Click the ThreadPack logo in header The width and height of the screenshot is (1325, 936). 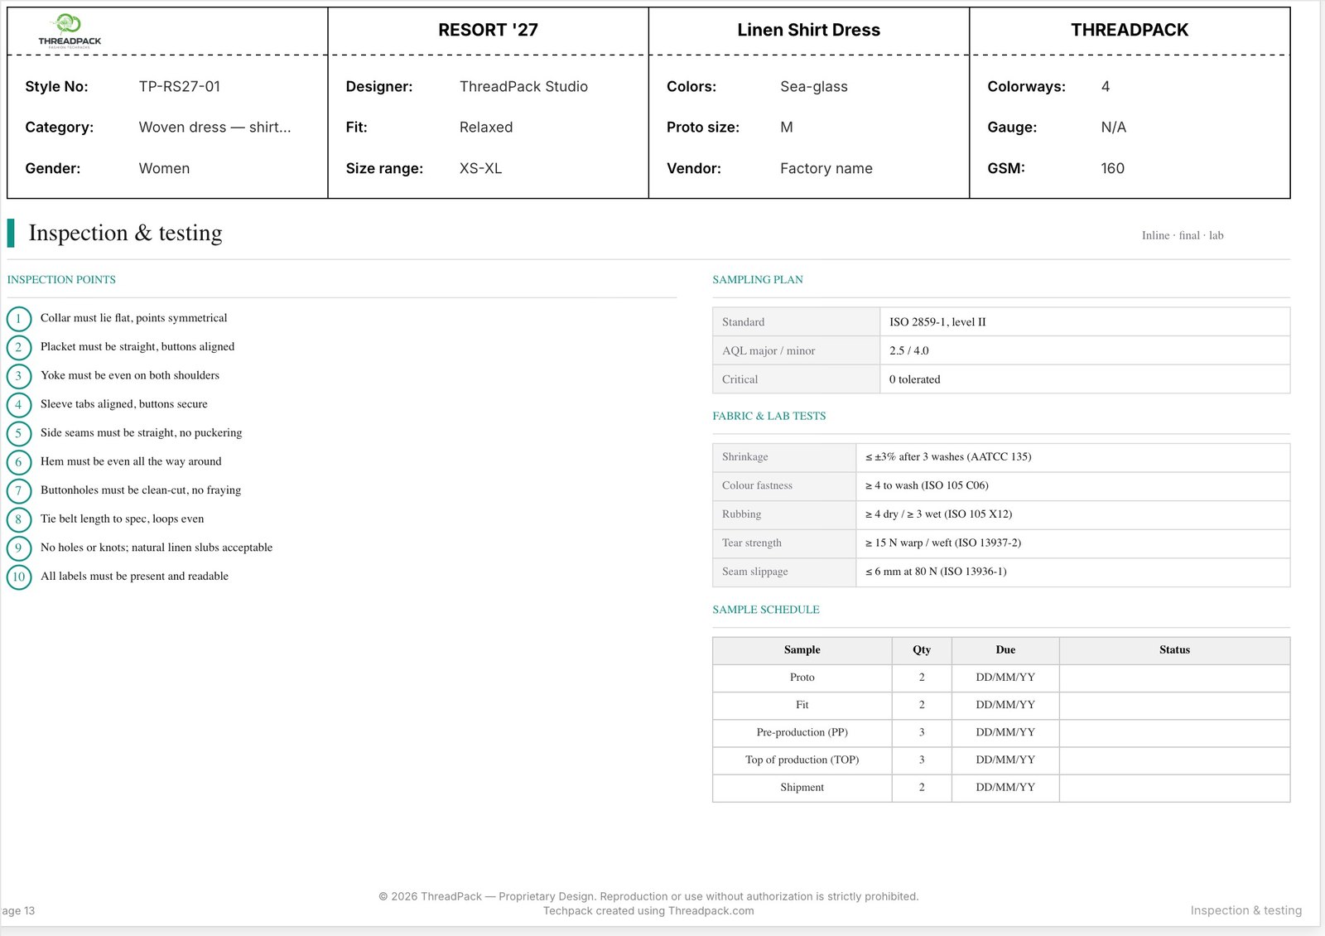click(70, 31)
